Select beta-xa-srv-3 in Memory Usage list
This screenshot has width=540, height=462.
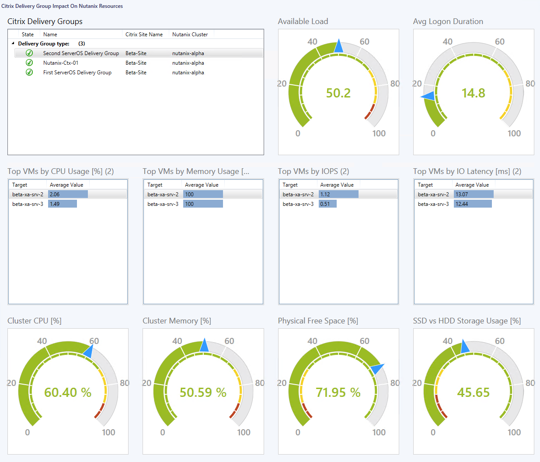(x=163, y=204)
